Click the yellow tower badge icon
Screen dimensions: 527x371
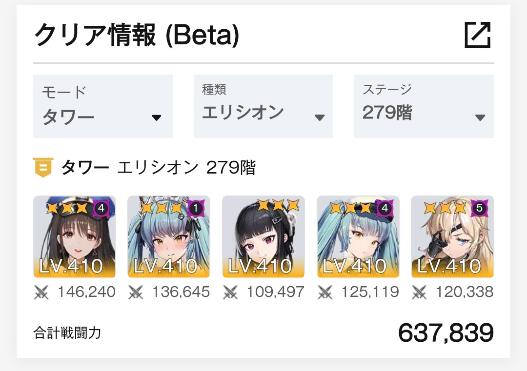(x=43, y=167)
